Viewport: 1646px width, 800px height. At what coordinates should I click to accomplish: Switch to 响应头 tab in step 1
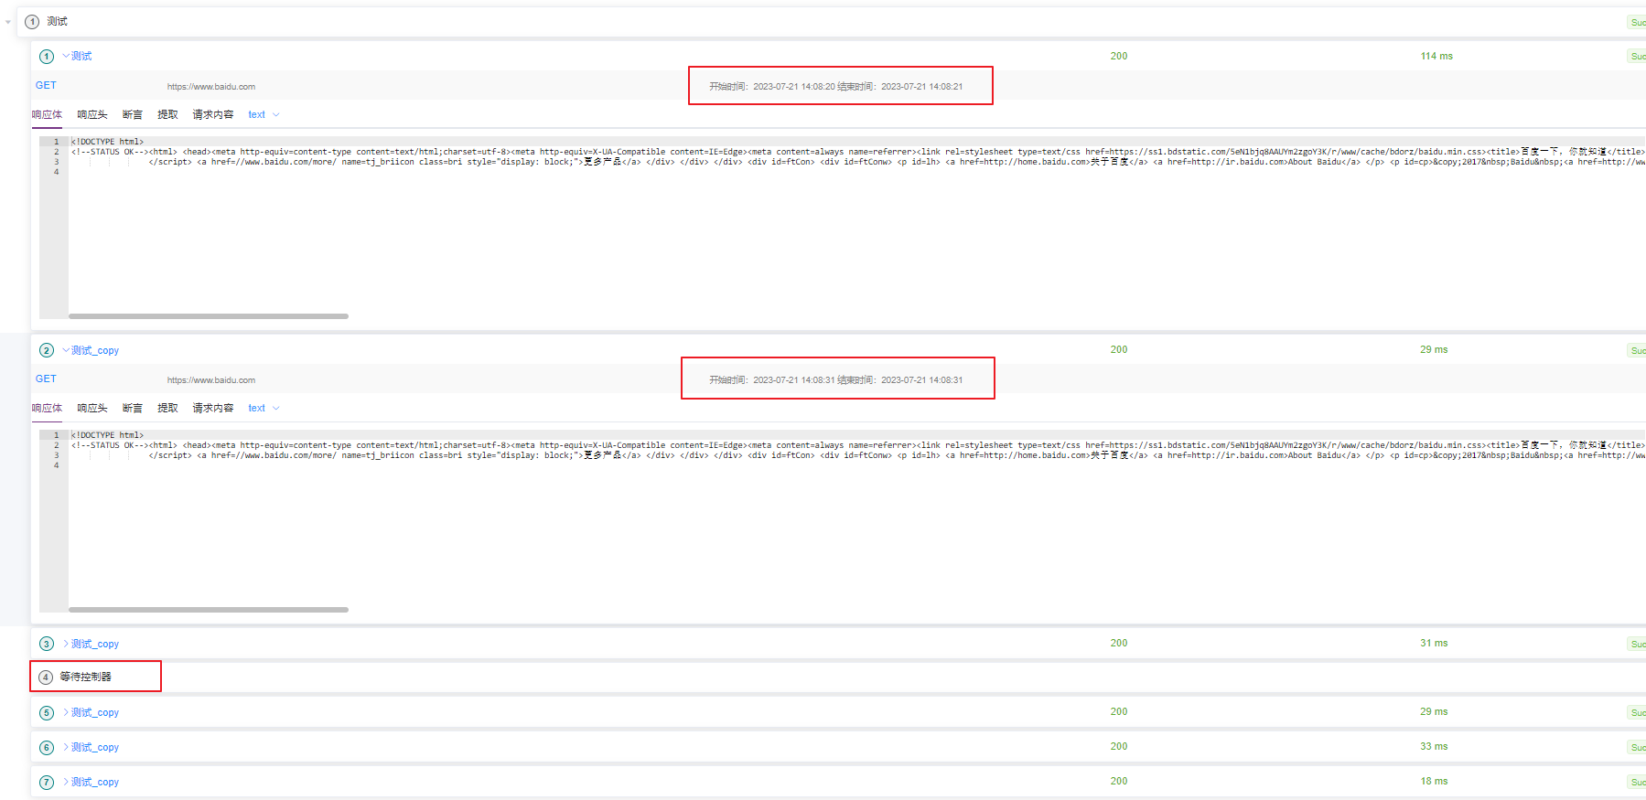pos(92,114)
